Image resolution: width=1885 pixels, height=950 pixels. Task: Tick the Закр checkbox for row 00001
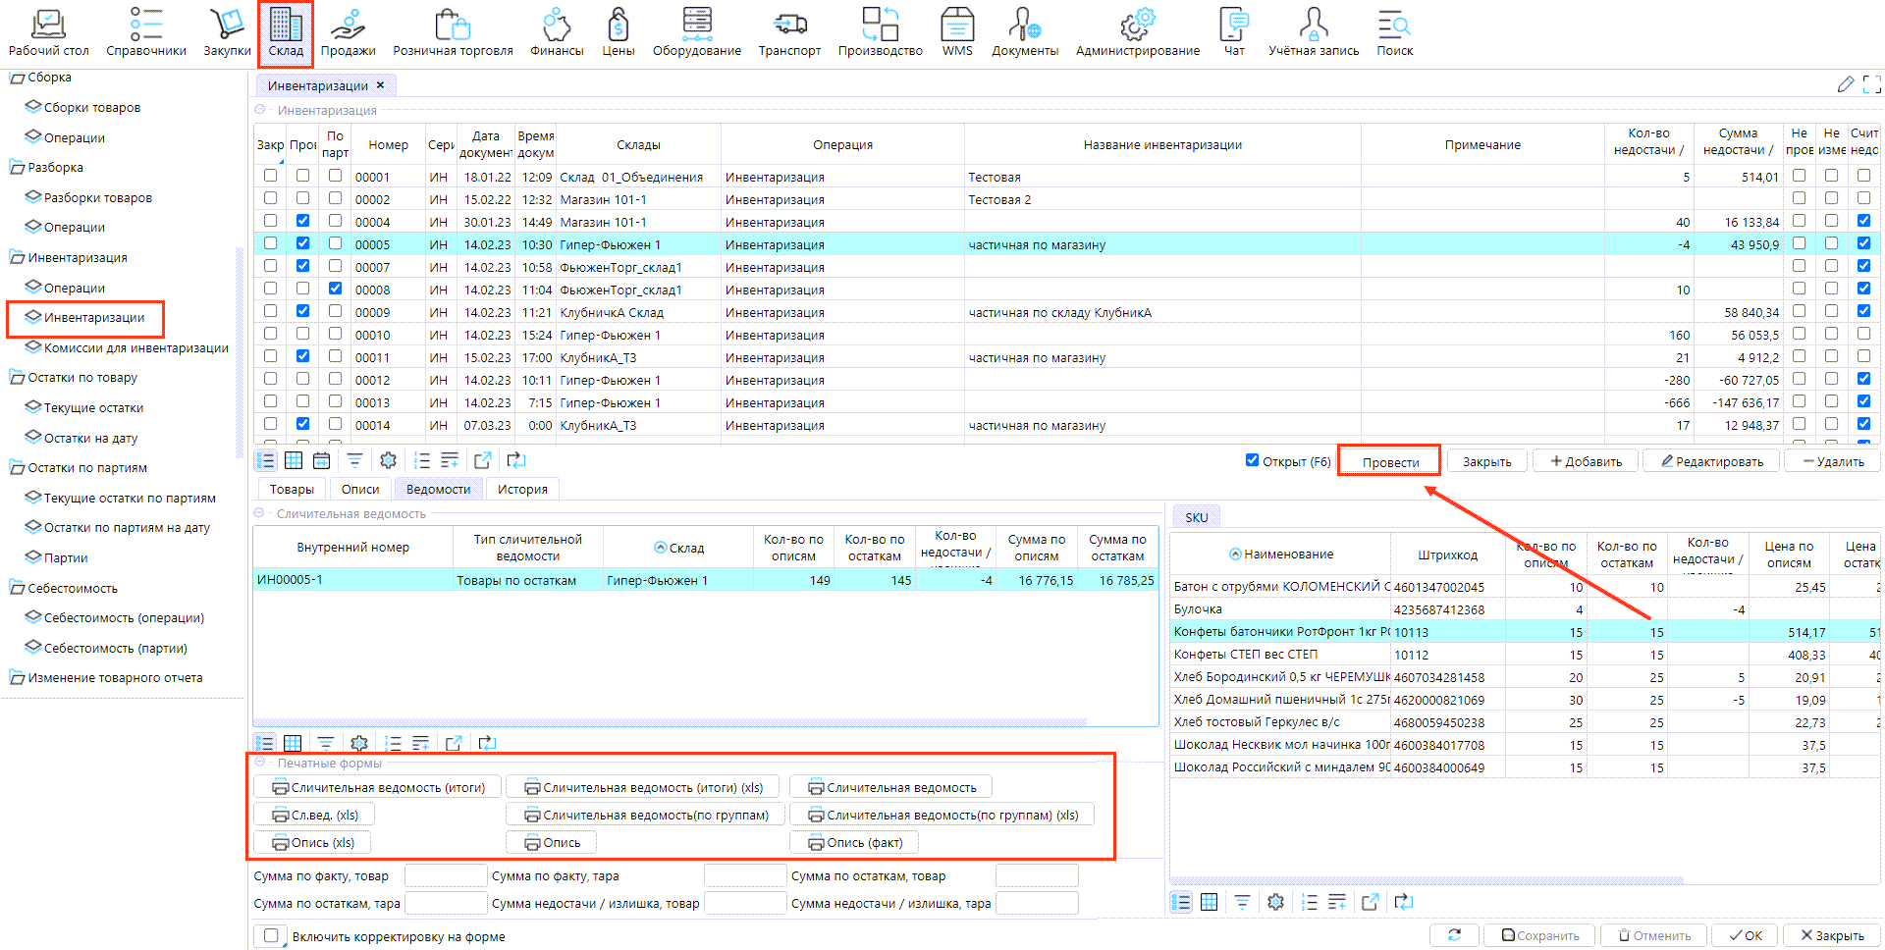click(270, 176)
